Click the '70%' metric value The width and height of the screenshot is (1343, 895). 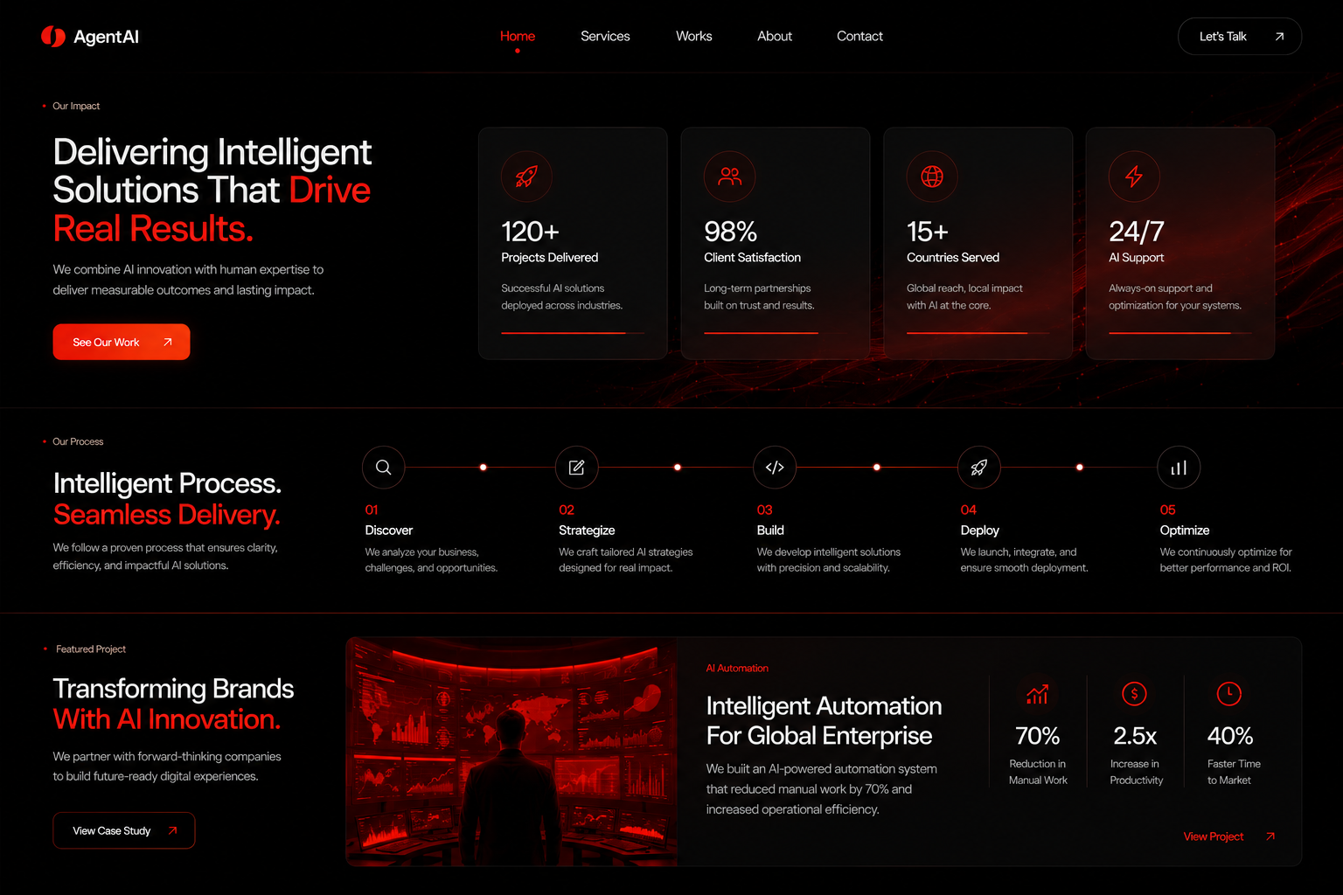point(1037,736)
